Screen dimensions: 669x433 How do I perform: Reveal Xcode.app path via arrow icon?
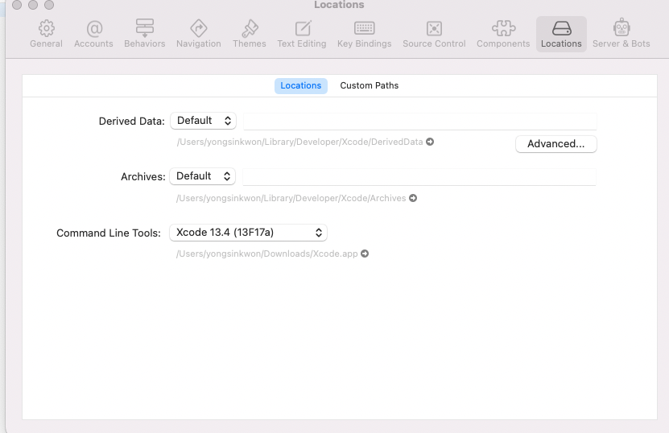click(365, 254)
